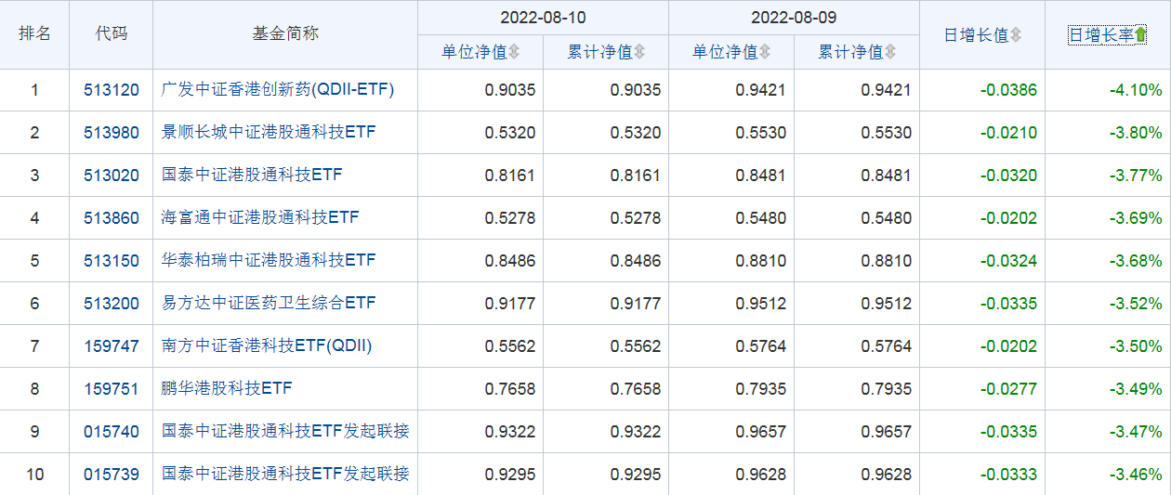Click the 日增长值 sort arrows icon

[x=1016, y=35]
